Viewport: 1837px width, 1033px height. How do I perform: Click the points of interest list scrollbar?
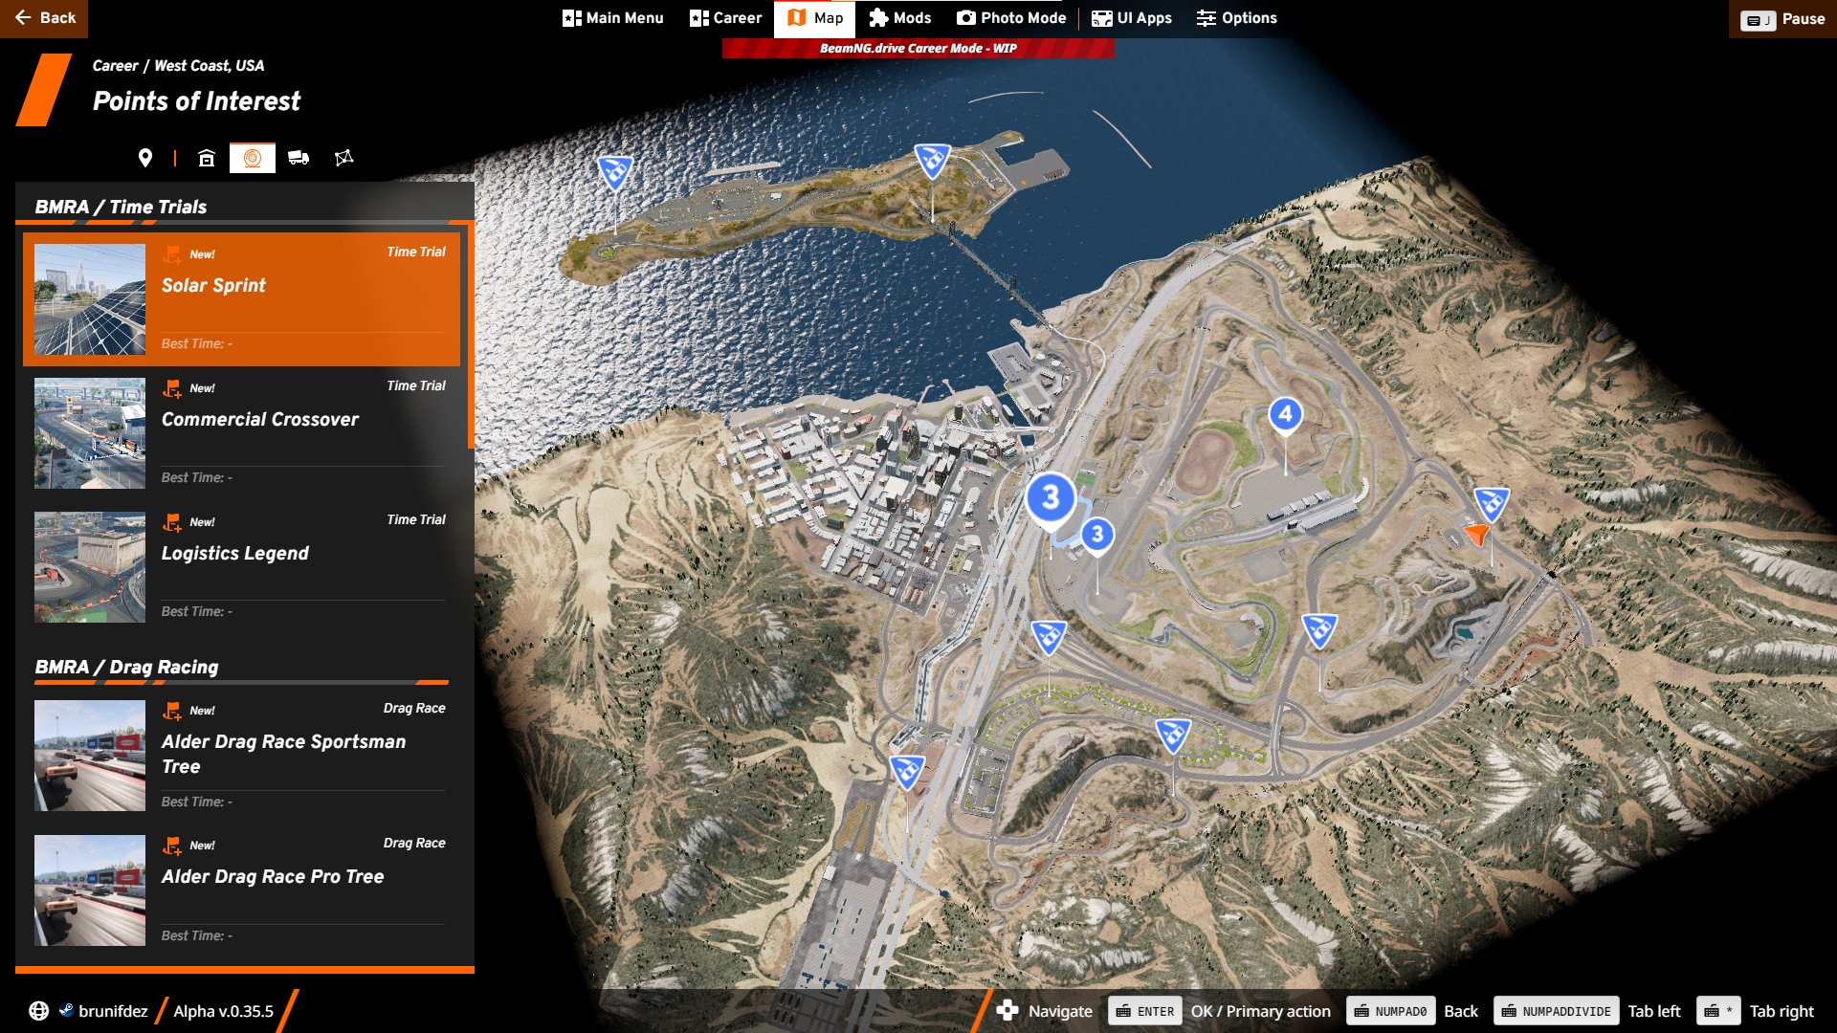point(470,335)
